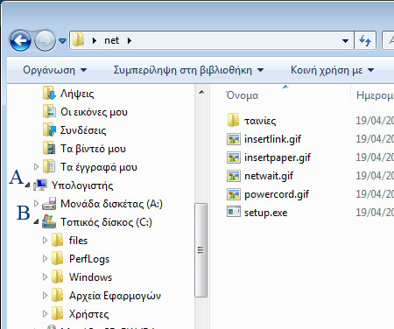Expand Αρχεία Εφαρμογών folder node
This screenshot has height=329, width=394.
tap(45, 296)
